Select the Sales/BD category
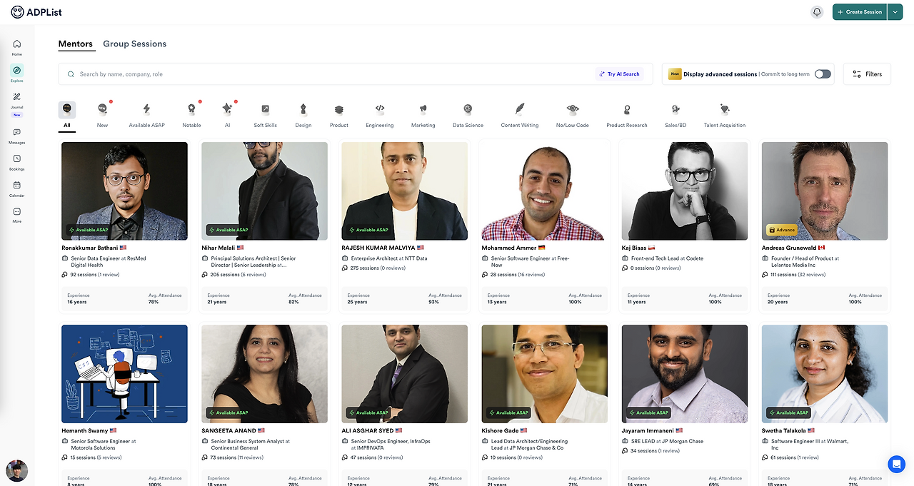 (676, 115)
